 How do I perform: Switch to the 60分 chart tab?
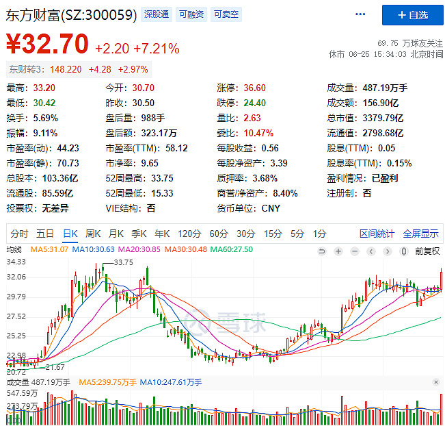219,234
